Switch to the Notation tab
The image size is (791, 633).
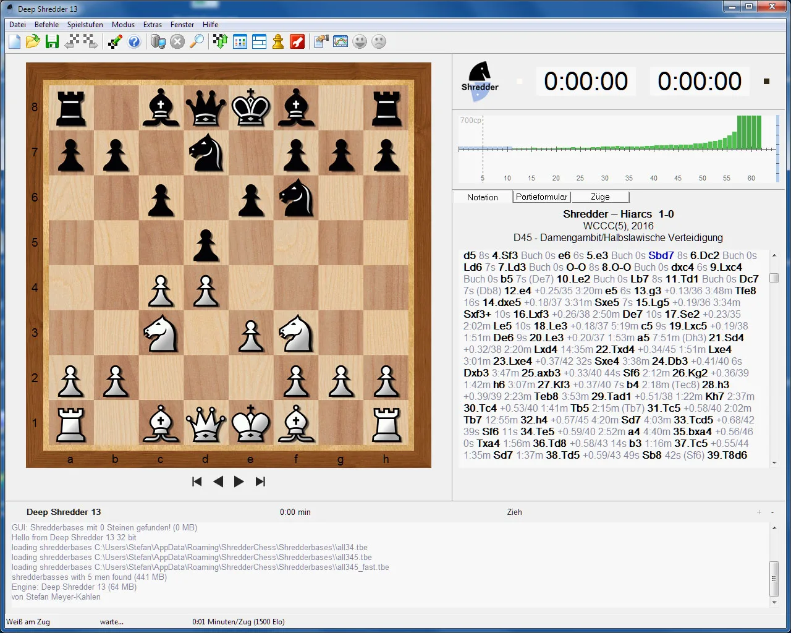pyautogui.click(x=483, y=197)
